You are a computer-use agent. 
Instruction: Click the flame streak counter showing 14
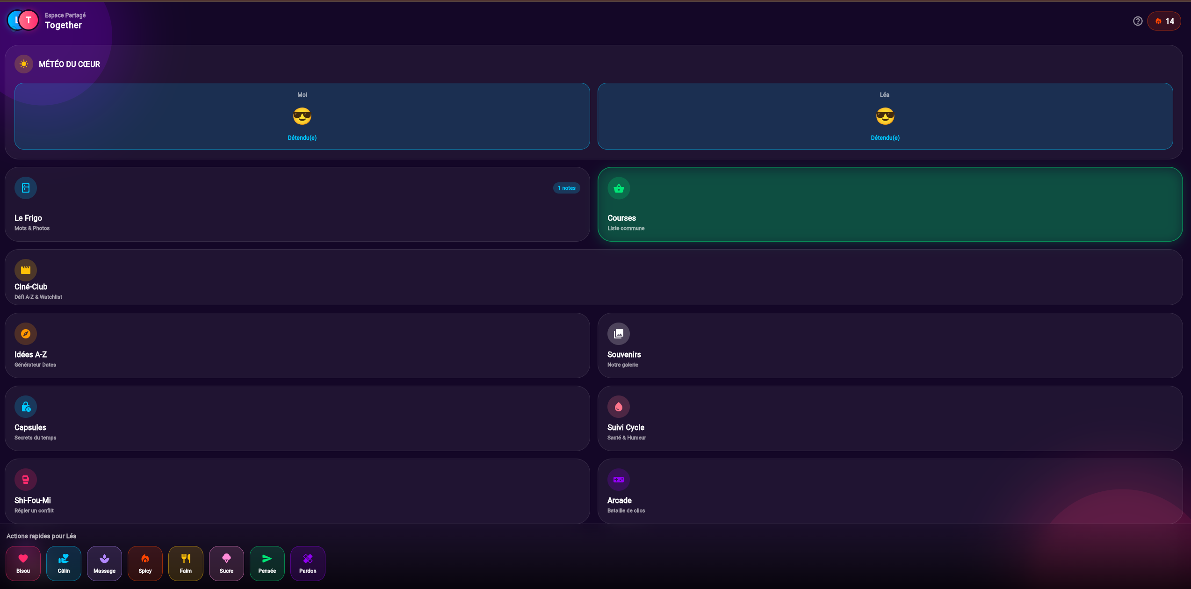(x=1164, y=21)
